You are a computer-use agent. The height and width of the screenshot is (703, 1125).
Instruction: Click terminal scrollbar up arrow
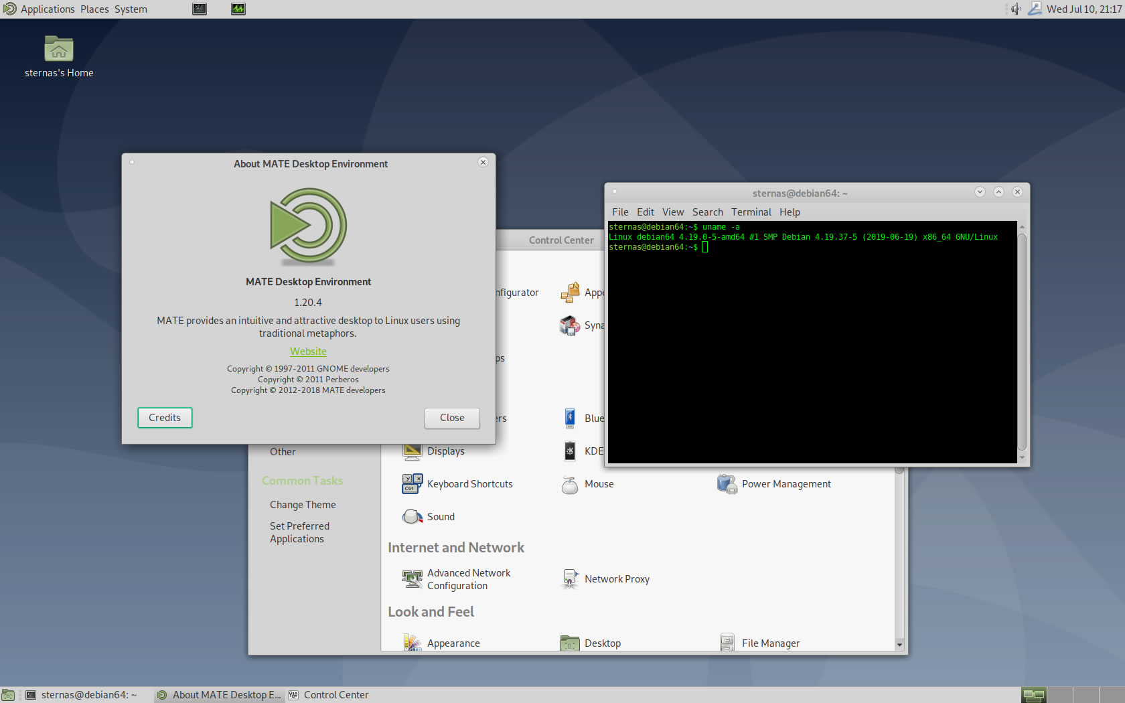pyautogui.click(x=1022, y=227)
